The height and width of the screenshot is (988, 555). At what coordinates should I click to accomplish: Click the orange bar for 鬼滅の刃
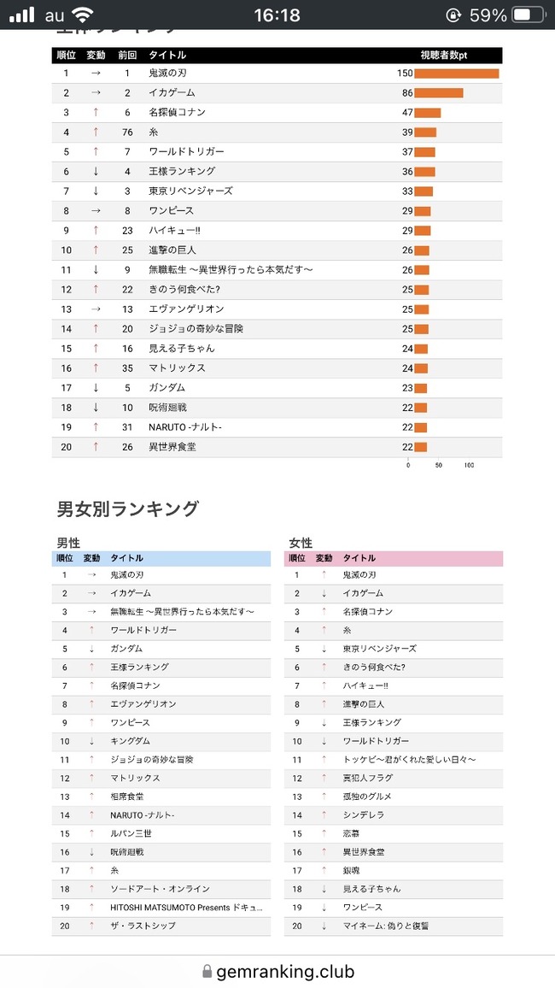tap(457, 74)
